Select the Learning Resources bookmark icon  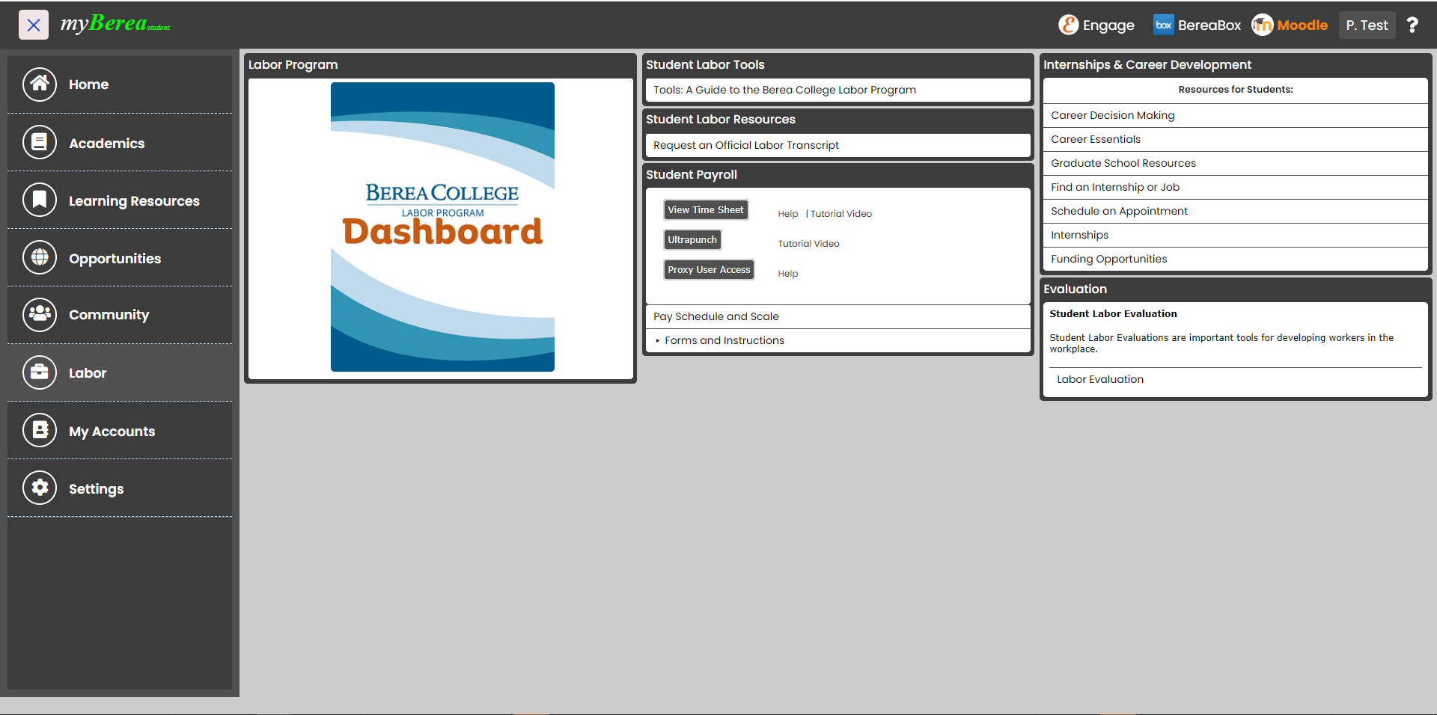[x=40, y=200]
